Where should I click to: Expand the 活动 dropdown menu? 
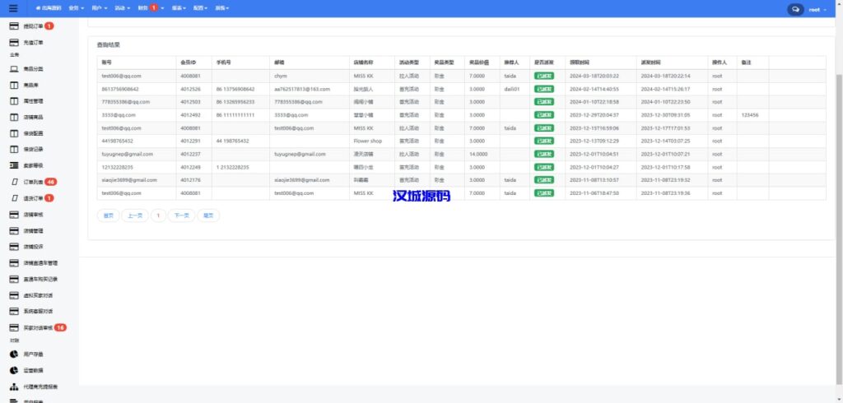pyautogui.click(x=122, y=8)
